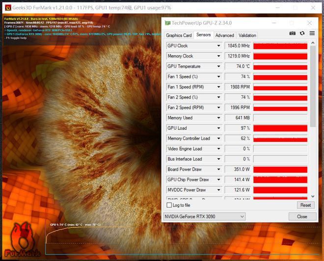This screenshot has width=324, height=261.
Task: Open the MVDDC Power Draw dropdown
Action: (218, 190)
